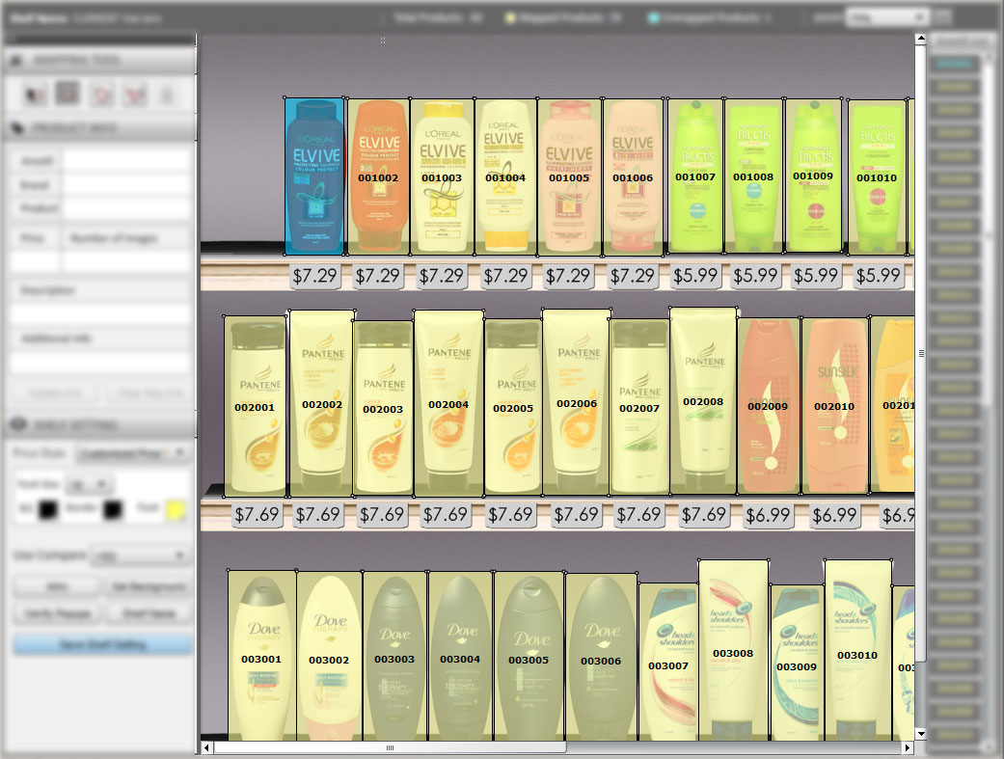
Task: Select Dove product labeled 003003
Action: click(394, 658)
